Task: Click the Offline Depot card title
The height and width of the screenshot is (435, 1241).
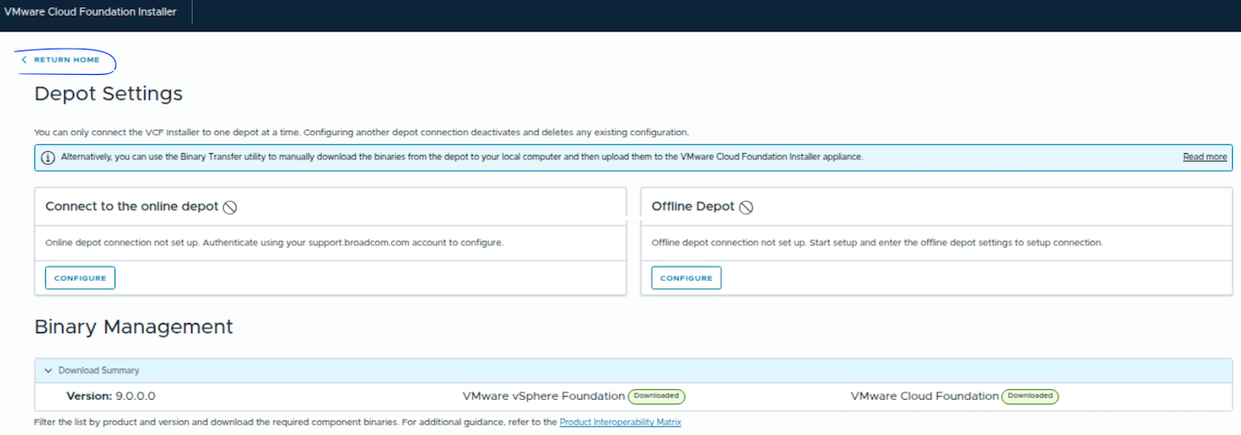Action: (x=693, y=206)
